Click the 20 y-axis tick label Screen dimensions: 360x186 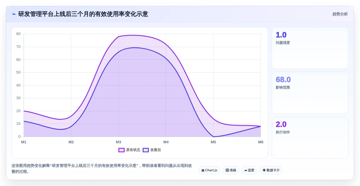point(18,111)
